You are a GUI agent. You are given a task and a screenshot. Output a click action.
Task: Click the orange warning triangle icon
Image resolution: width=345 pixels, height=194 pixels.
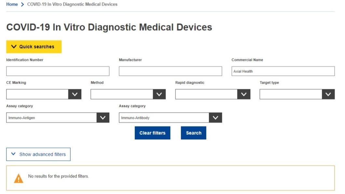pos(19,178)
